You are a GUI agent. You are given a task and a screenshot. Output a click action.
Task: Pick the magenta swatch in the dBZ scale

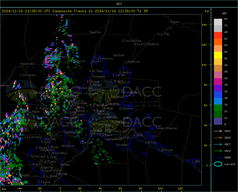pyautogui.click(x=218, y=82)
